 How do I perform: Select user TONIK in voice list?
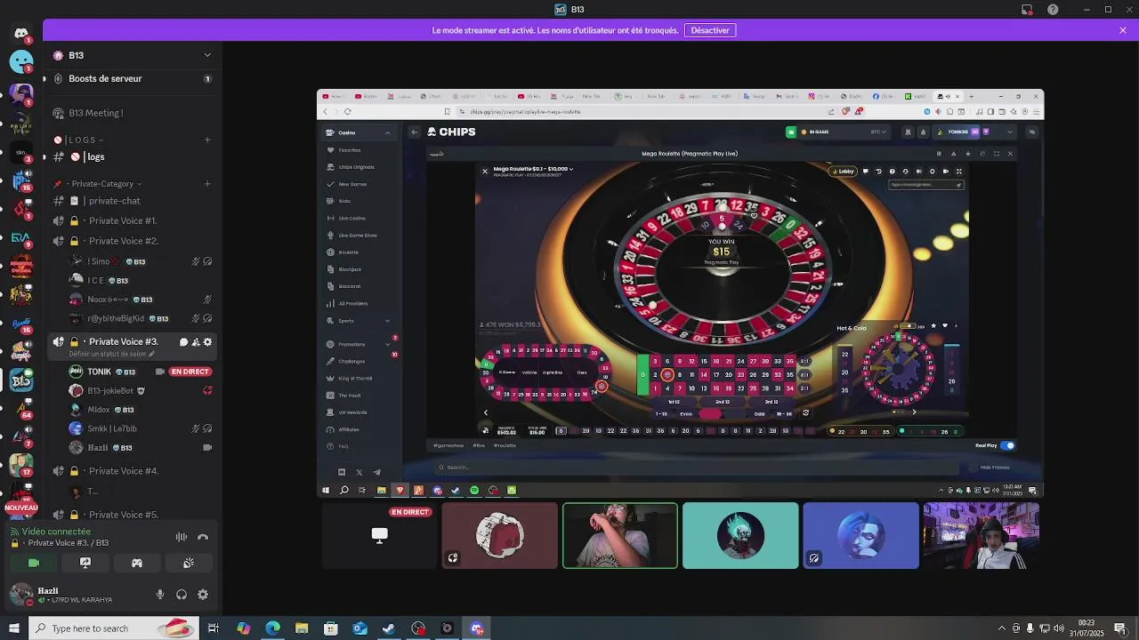pyautogui.click(x=141, y=372)
